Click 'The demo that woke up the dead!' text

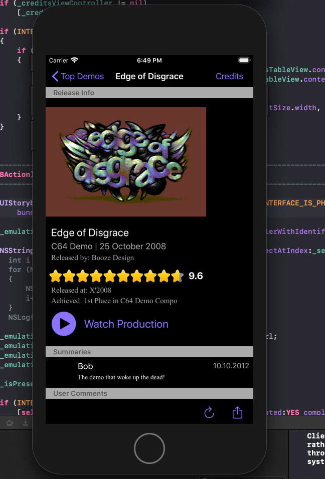[x=121, y=377]
